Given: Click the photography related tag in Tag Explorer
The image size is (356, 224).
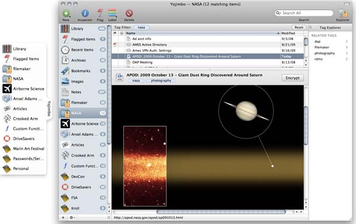Looking at the screenshot, I should coord(324,53).
